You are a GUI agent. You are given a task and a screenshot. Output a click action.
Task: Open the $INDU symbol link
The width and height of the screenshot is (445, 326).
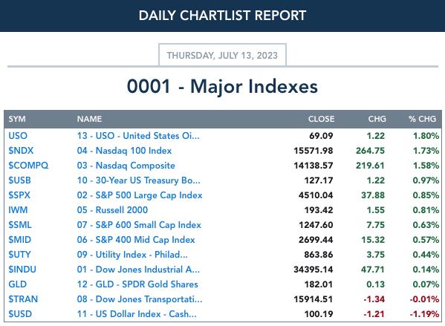tap(22, 270)
